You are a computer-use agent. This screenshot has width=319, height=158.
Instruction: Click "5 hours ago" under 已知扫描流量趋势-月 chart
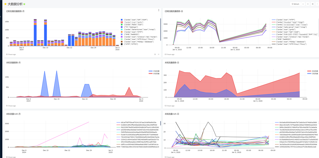click(x=12, y=54)
